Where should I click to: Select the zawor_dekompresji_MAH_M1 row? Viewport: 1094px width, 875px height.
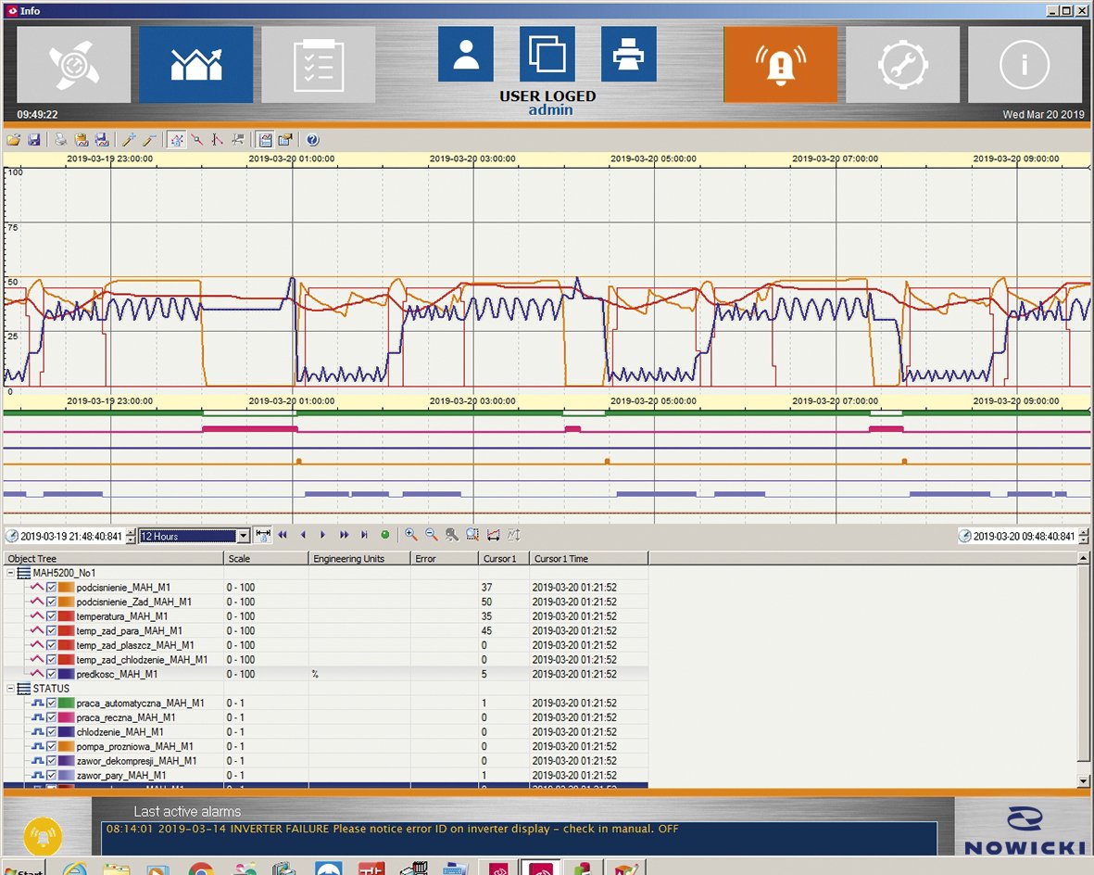[325, 760]
